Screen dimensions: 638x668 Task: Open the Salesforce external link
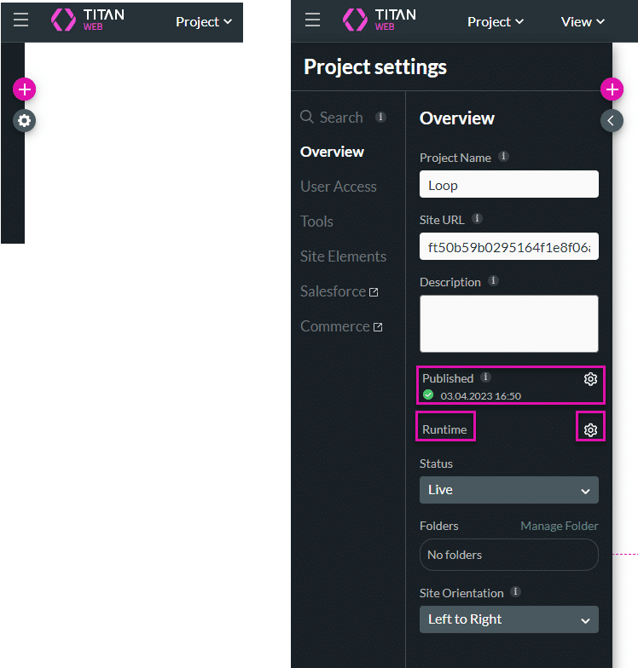(x=339, y=291)
